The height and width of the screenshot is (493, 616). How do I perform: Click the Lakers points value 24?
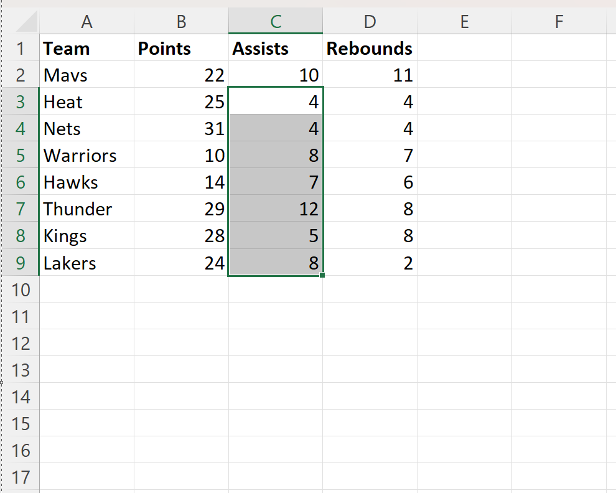(181, 263)
